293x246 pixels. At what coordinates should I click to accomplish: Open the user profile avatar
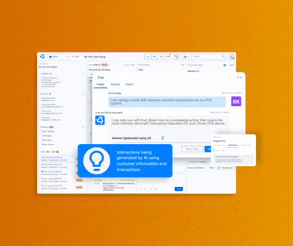click(x=232, y=56)
